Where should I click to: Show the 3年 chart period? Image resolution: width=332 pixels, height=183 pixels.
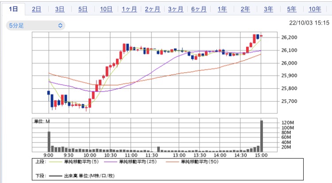point(268,9)
